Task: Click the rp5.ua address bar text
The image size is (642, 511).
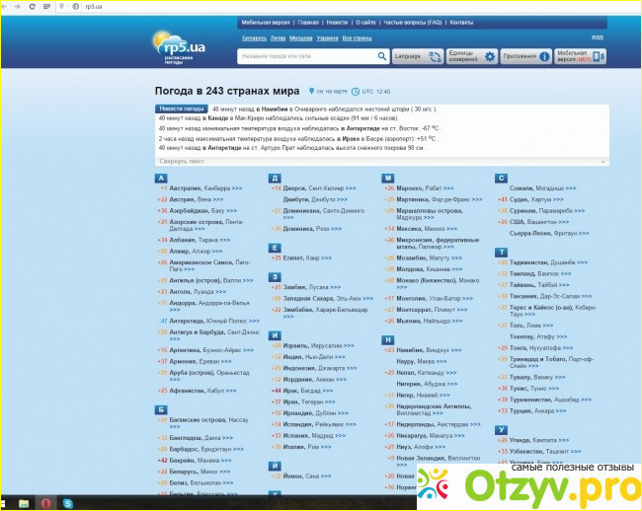Action: 94,7
